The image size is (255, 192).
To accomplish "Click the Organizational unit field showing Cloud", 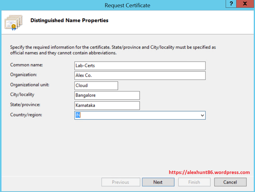I will 96,85.
